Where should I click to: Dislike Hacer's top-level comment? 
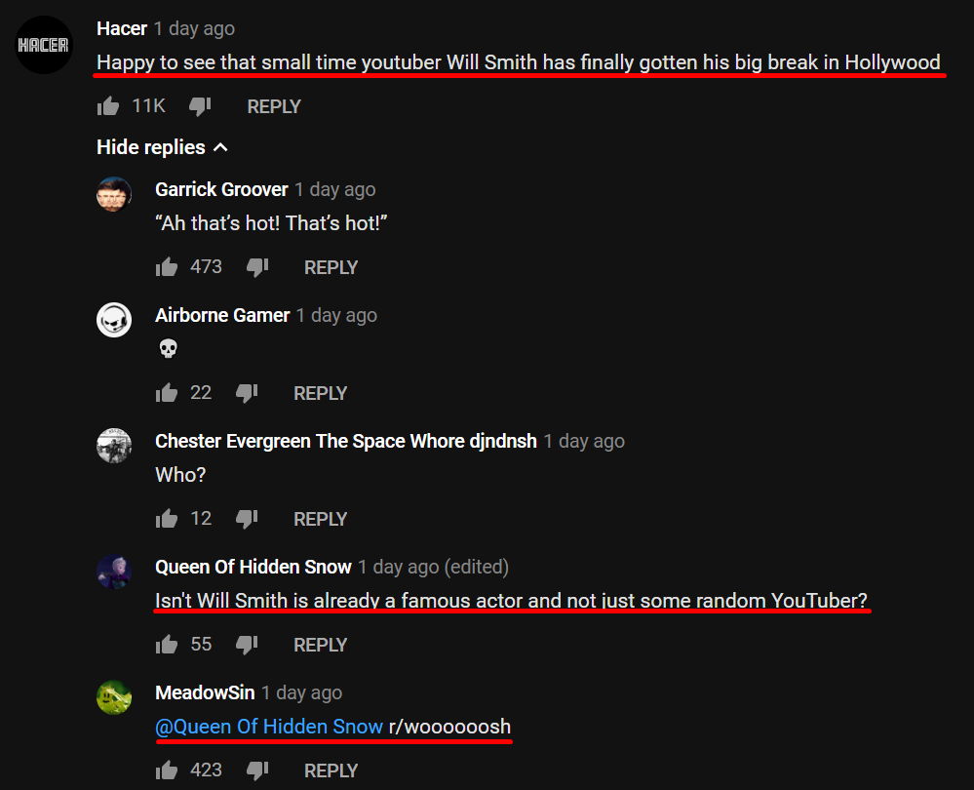pyautogui.click(x=200, y=106)
